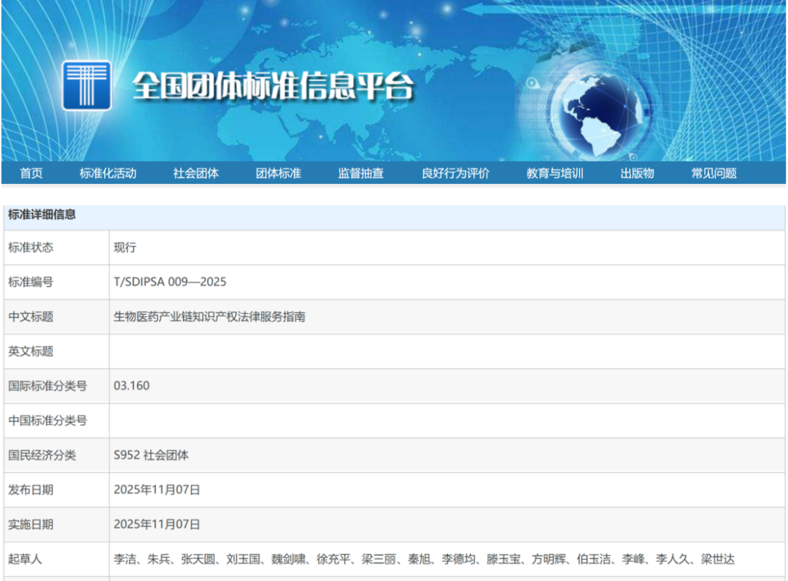
Task: Open the 团体标准 section
Action: (x=277, y=173)
